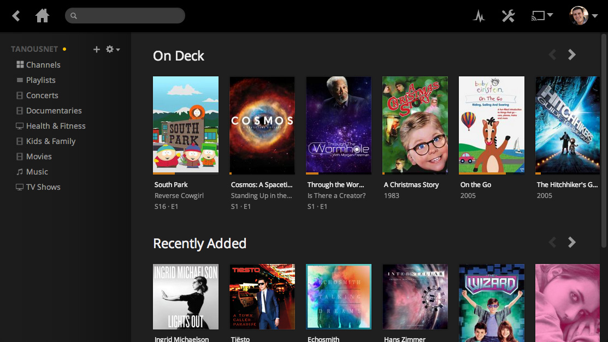Click the Movies film icon
The height and width of the screenshot is (342, 608).
tap(19, 157)
